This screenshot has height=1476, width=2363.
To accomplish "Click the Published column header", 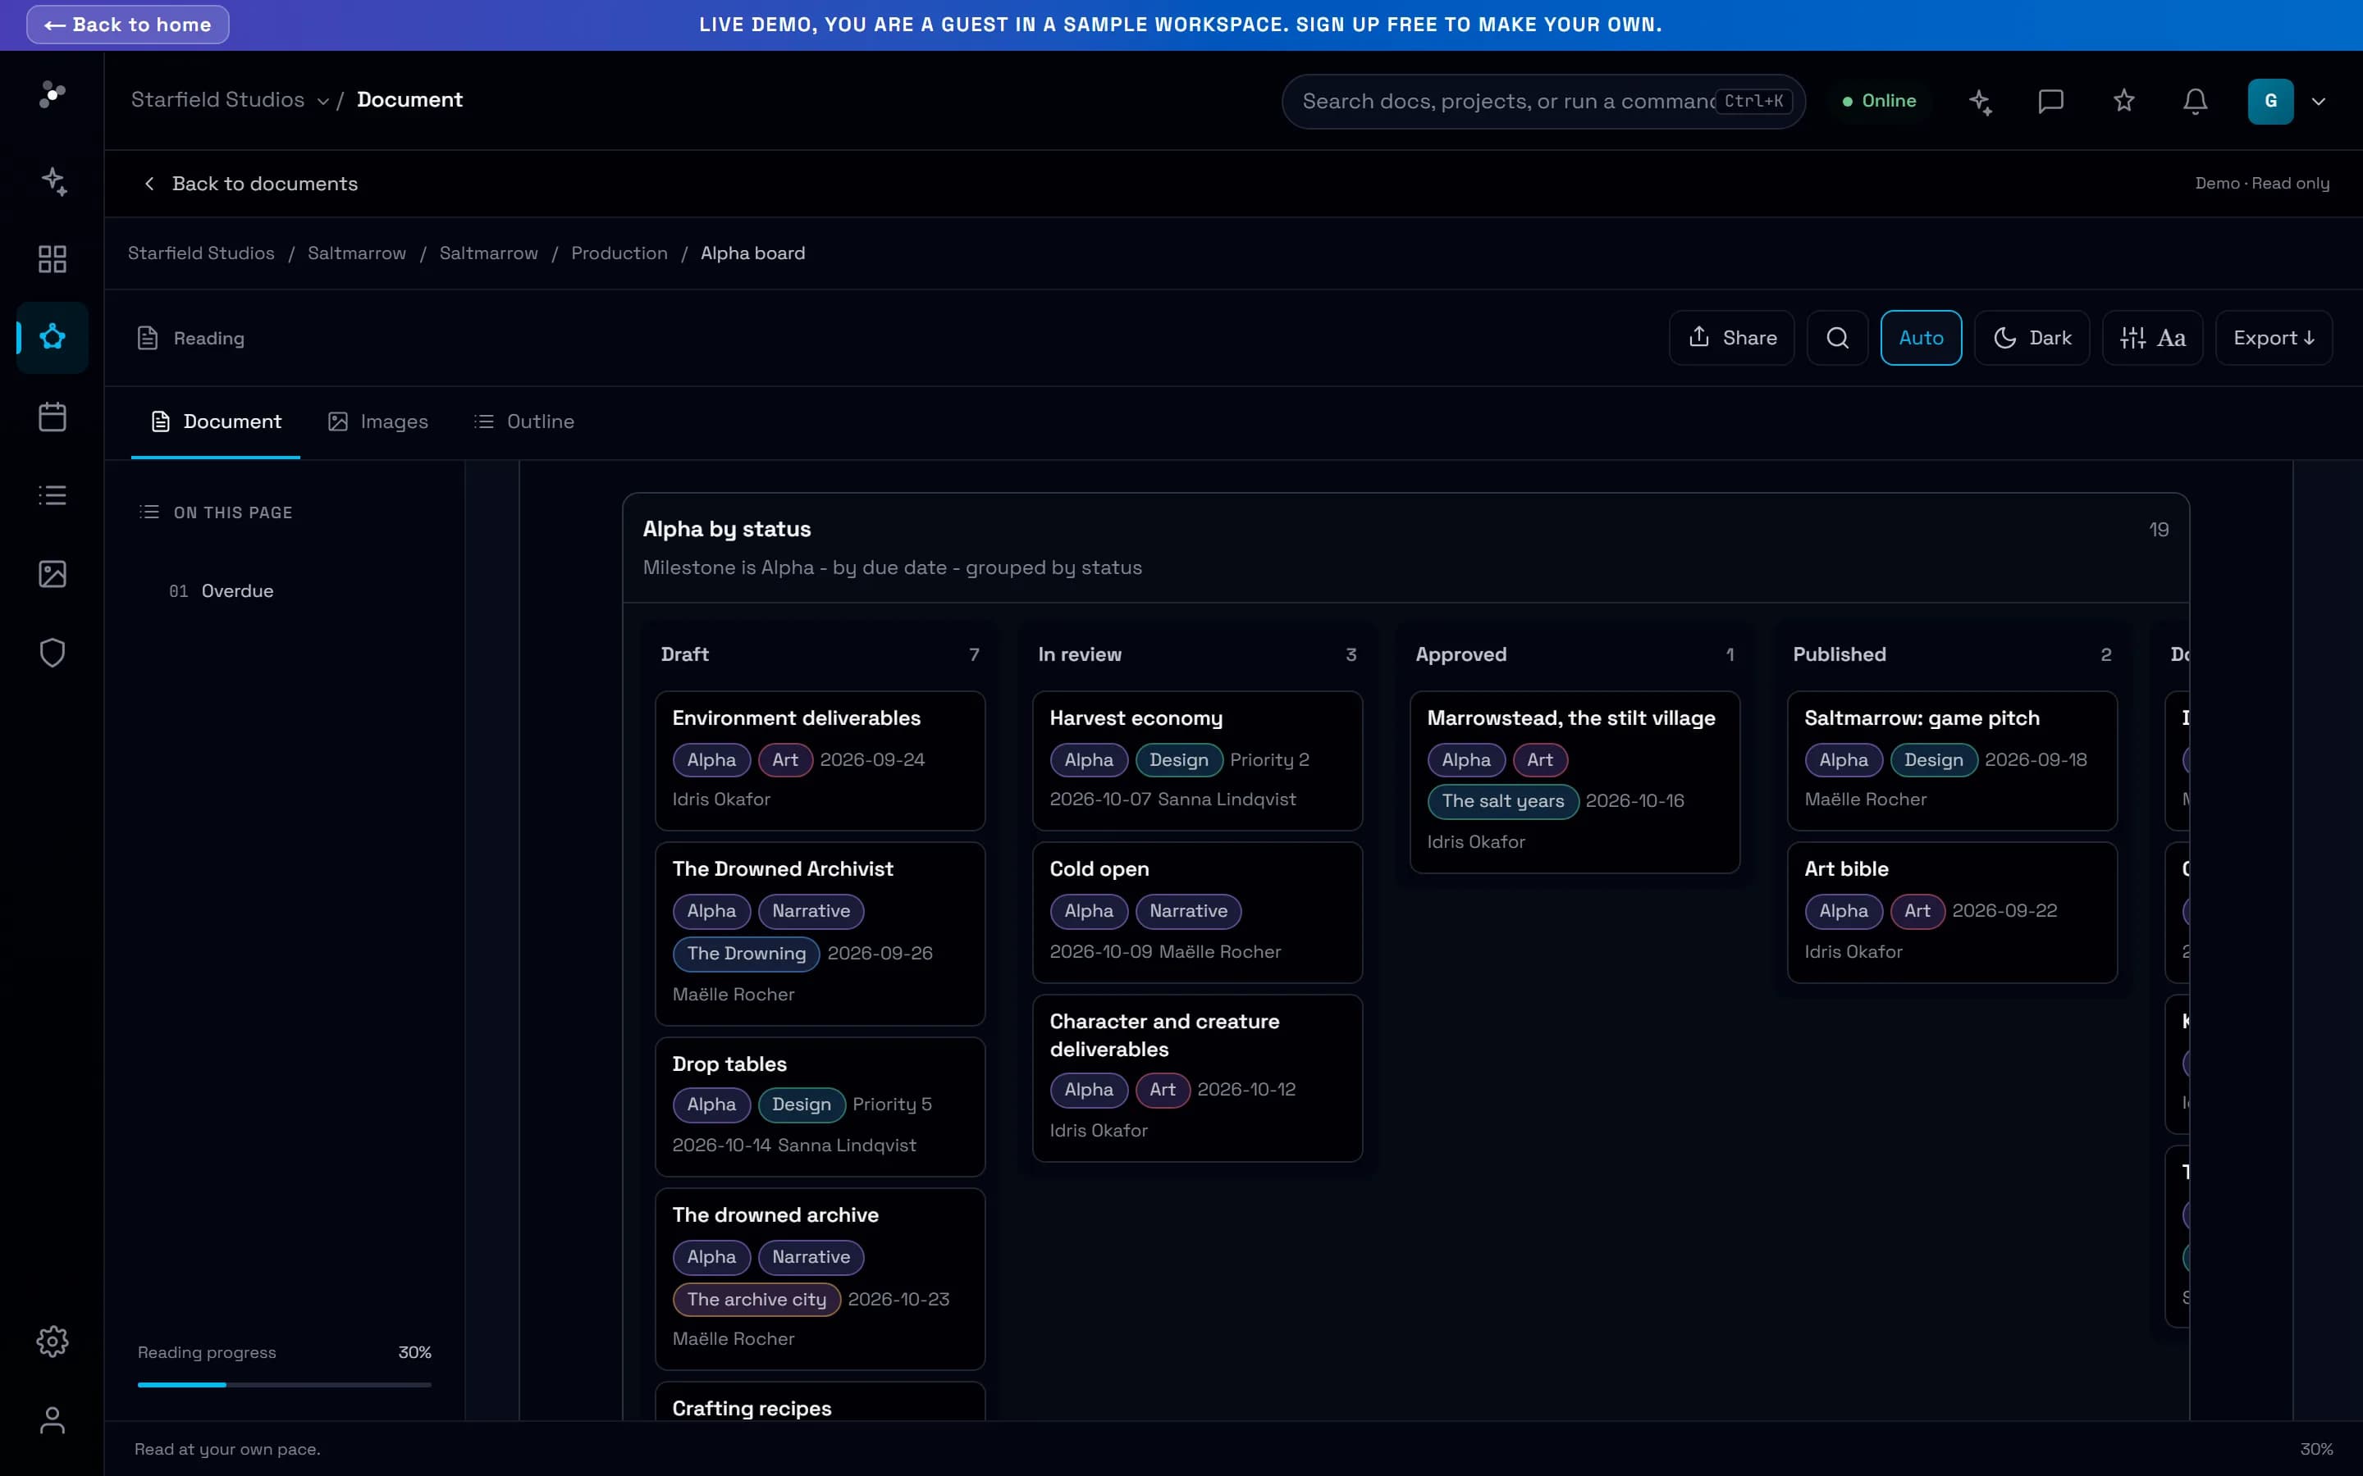I will (x=1952, y=655).
